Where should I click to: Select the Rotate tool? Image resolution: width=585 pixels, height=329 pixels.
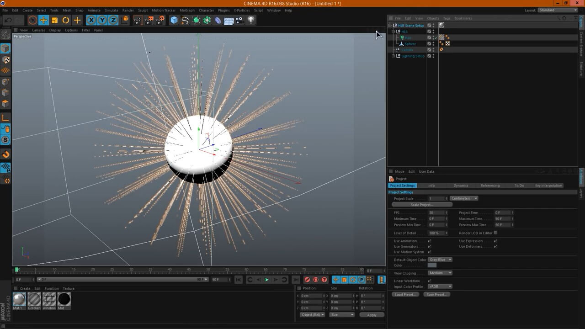pos(66,20)
